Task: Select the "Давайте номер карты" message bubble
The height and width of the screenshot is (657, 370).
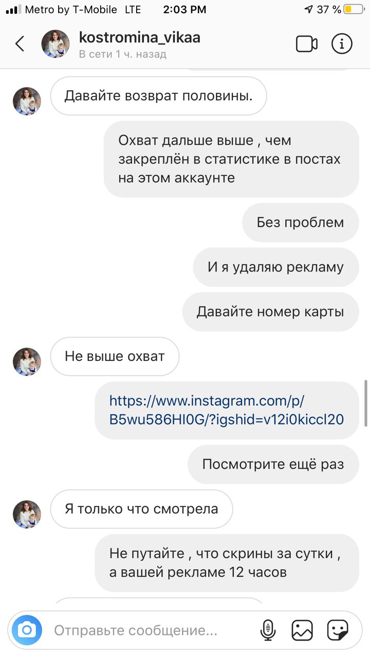Action: pos(270,312)
